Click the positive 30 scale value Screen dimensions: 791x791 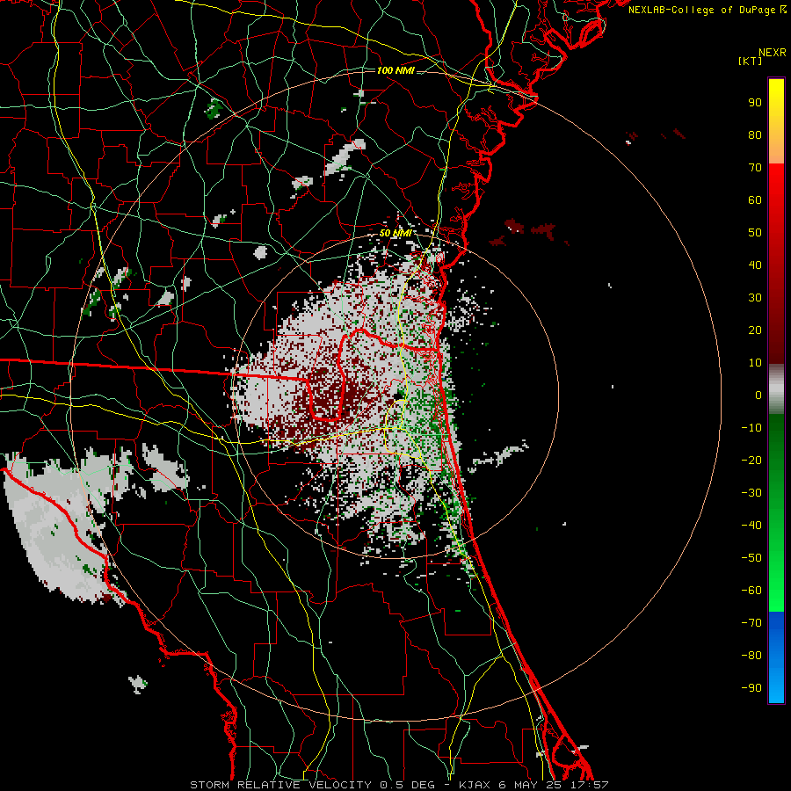tap(755, 298)
